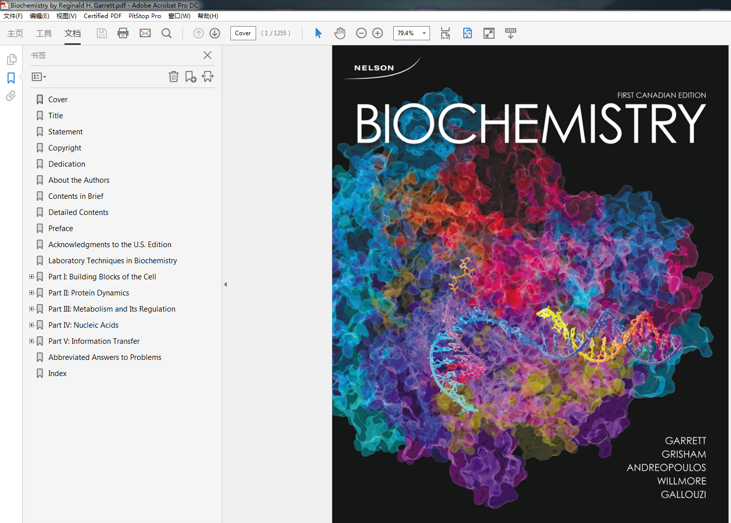Expand Part II: Protein Dynamics bookmark
The image size is (731, 523).
pos(31,292)
